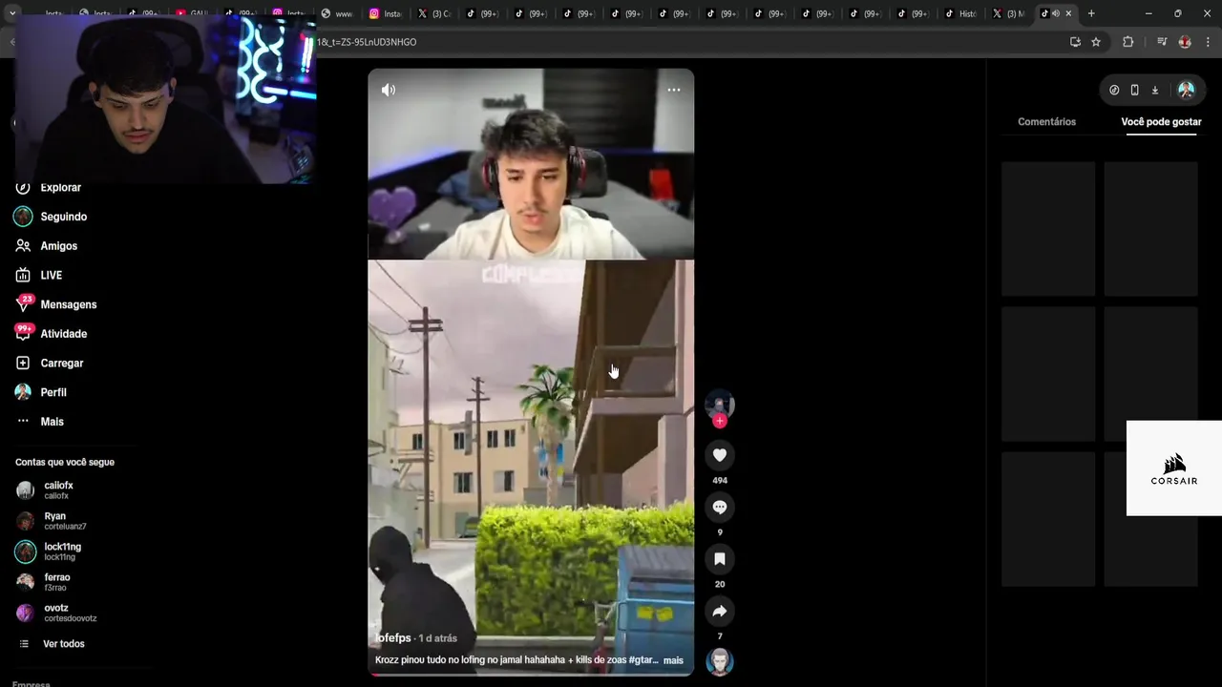Close the active TikTok browser tab
This screenshot has height=687, width=1222.
pyautogui.click(x=1068, y=13)
